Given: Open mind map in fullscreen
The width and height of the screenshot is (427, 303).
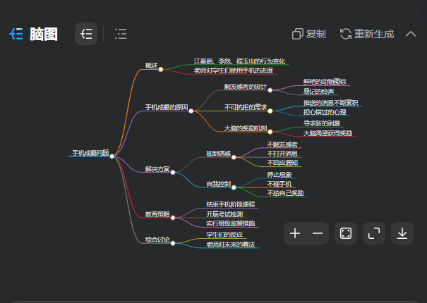Looking at the screenshot, I should pos(374,233).
